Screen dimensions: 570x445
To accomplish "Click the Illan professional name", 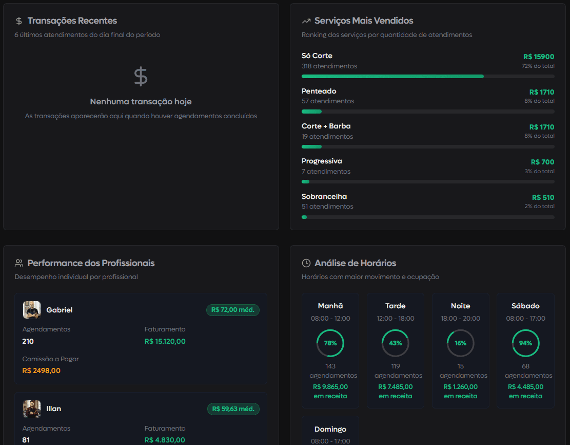I will pyautogui.click(x=54, y=409).
